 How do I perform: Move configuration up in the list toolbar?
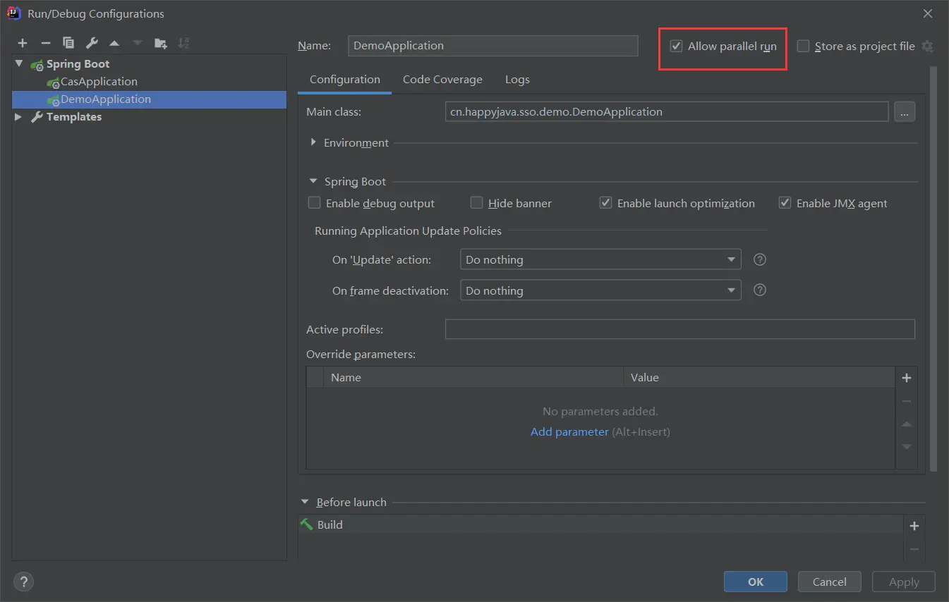[114, 44]
